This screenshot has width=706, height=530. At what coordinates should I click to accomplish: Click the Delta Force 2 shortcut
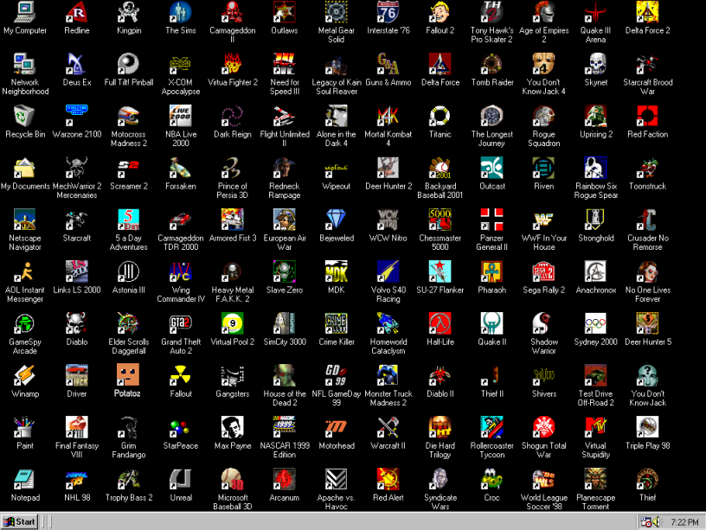coord(647,12)
